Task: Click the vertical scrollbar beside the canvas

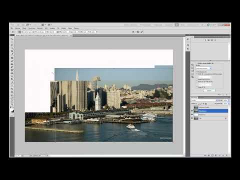Action: [184, 96]
